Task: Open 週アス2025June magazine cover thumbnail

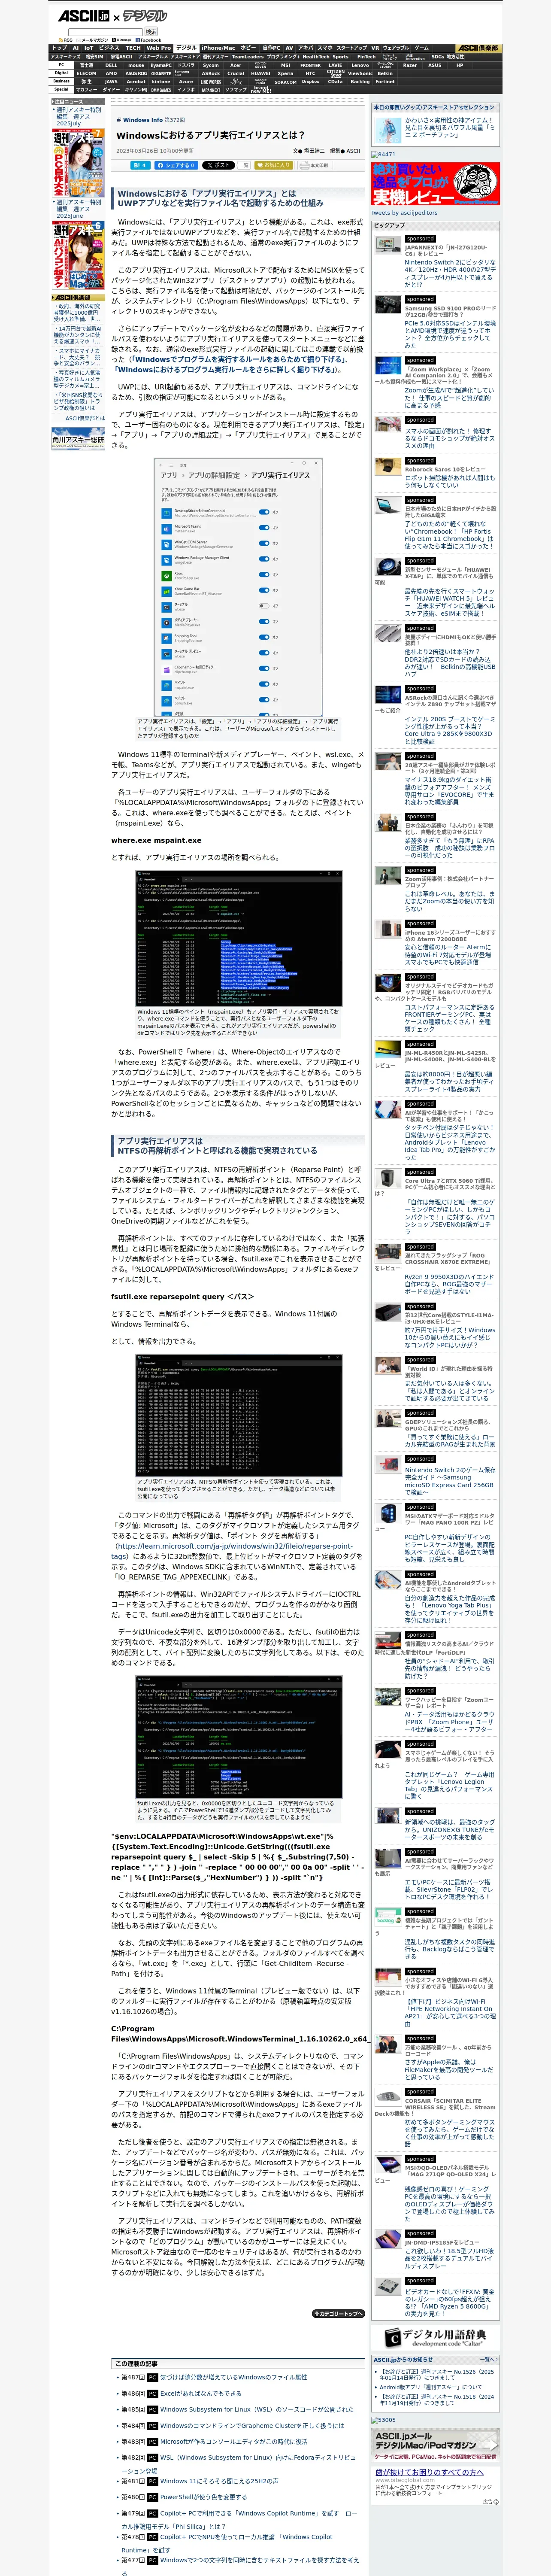Action: 78,255
